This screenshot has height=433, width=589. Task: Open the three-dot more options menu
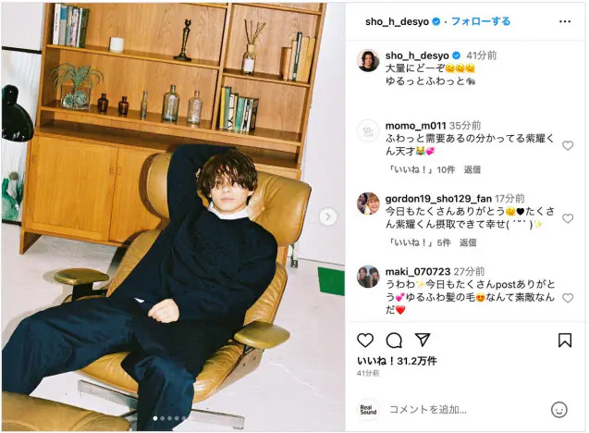[x=565, y=21]
